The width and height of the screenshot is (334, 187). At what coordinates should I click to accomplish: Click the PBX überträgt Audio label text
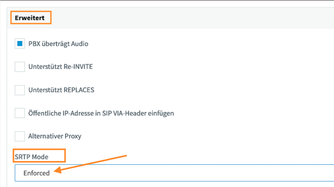[x=58, y=44]
